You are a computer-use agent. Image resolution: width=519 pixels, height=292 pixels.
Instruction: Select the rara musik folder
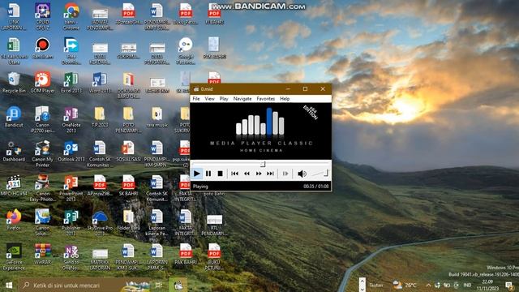(157, 117)
